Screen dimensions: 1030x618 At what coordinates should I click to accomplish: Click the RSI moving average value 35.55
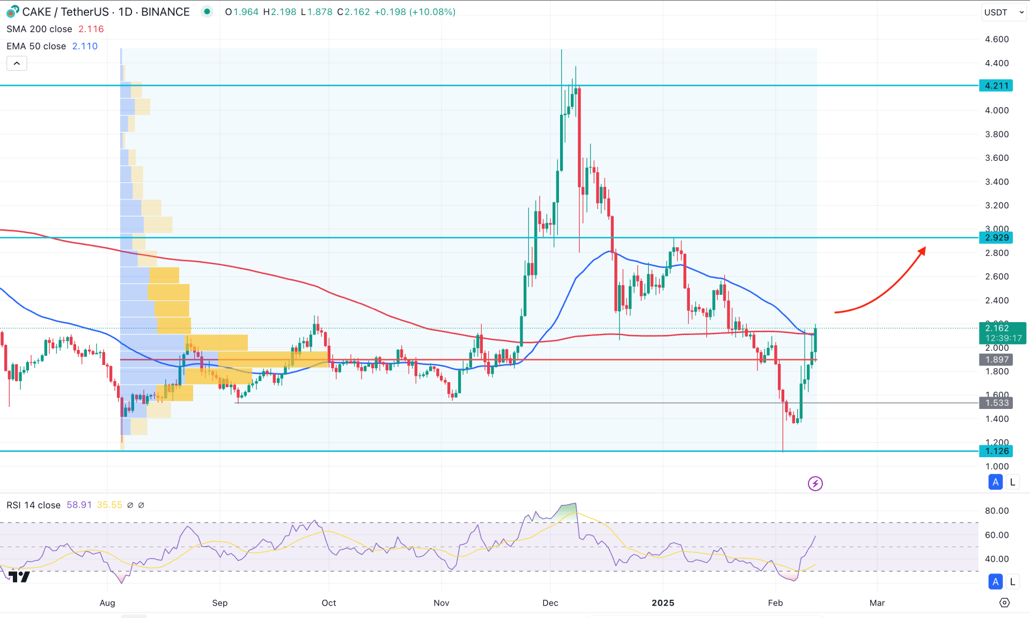[109, 505]
